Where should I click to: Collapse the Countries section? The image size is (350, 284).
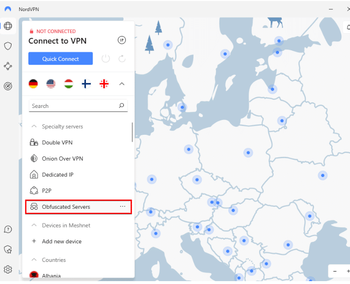pos(34,260)
